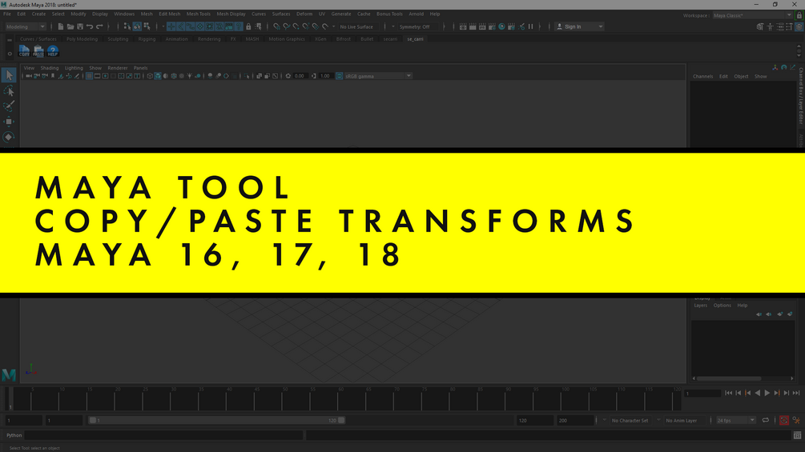The width and height of the screenshot is (805, 452).
Task: Activate the Select tool arrow
Action: point(9,75)
